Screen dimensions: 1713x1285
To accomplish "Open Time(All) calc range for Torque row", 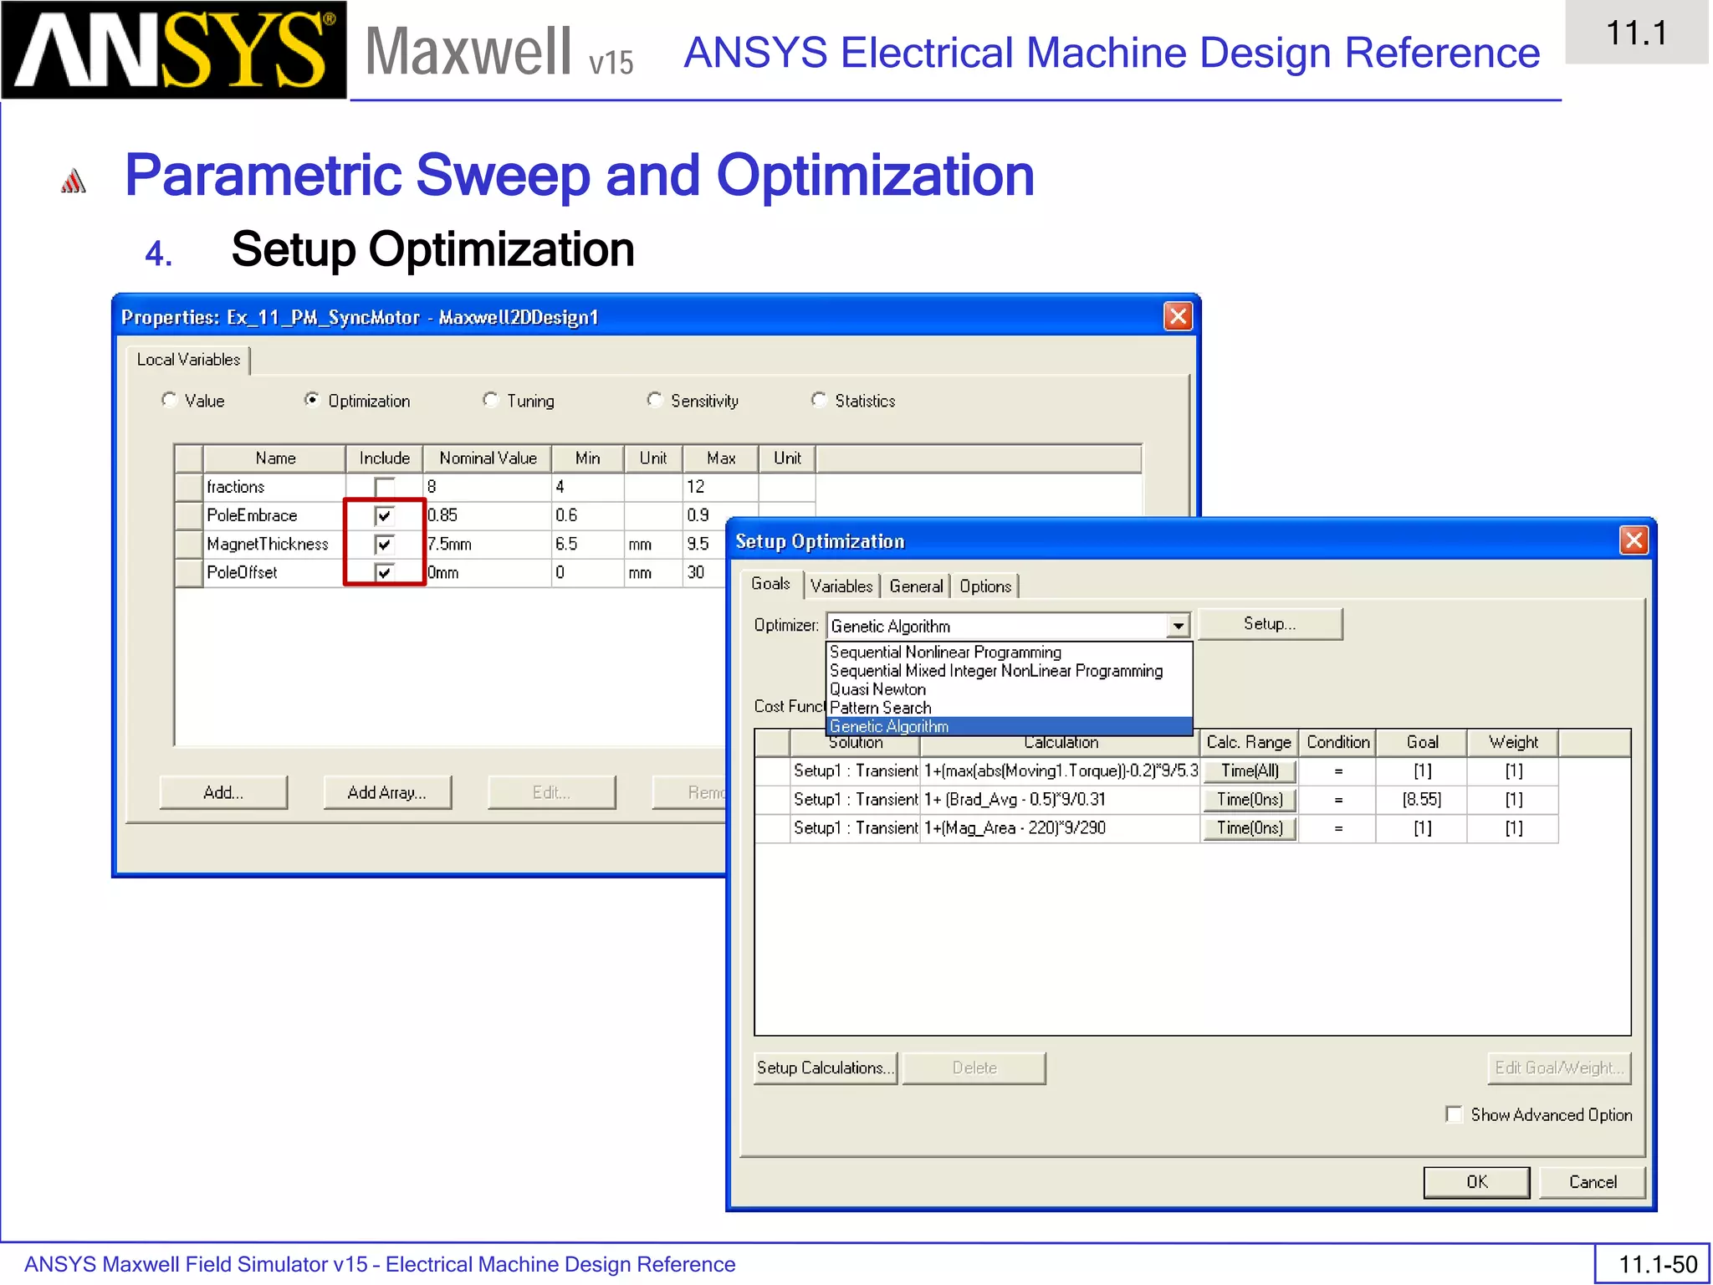I will tap(1250, 770).
